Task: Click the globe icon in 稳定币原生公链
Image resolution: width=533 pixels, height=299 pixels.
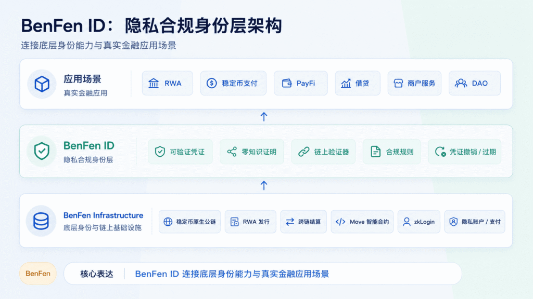Action: coord(168,222)
